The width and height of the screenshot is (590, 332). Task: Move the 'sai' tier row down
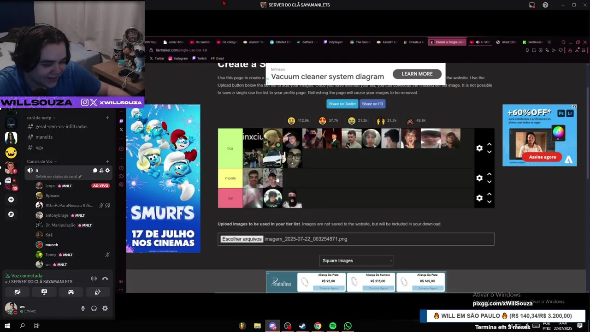pos(490,202)
